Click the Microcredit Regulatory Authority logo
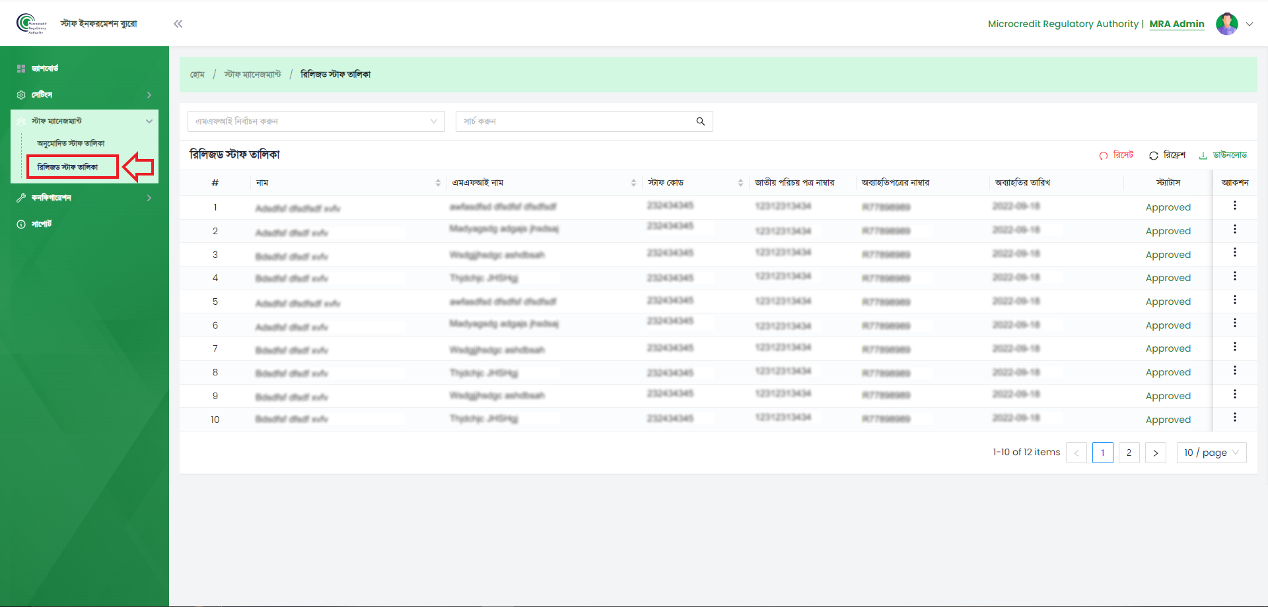1268x607 pixels. 32,24
